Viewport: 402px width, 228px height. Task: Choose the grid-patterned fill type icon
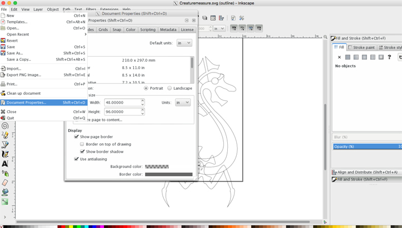tap(373, 57)
